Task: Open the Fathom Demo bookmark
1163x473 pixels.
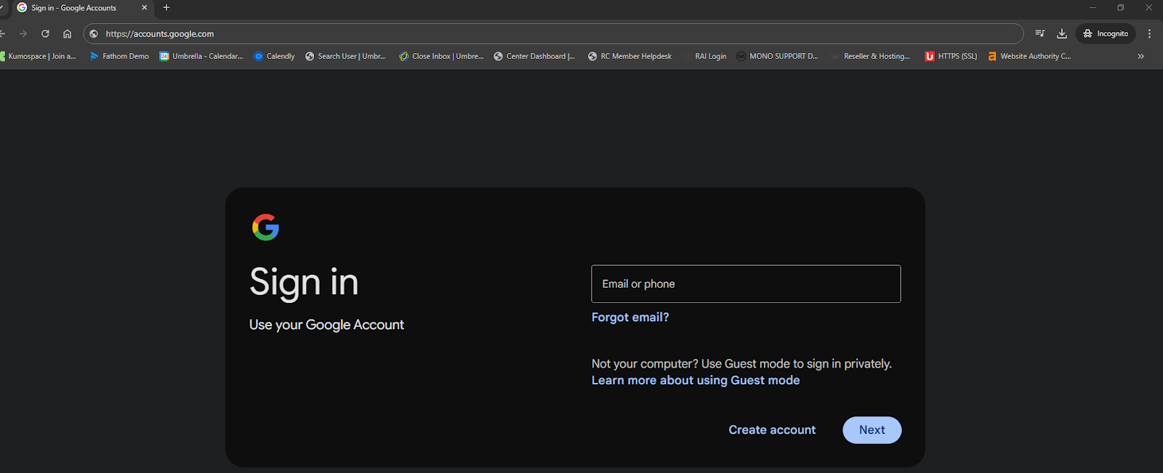Action: 119,56
